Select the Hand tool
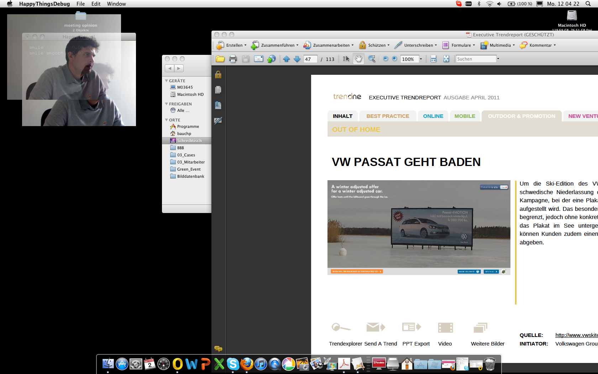Screen dimensions: 598x374 pos(358,59)
